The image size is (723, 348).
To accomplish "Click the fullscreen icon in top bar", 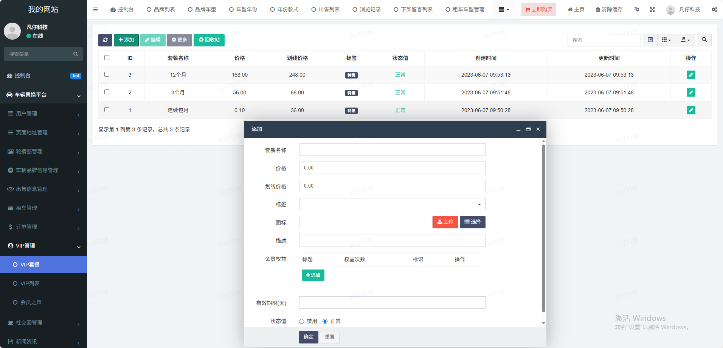I will pos(652,9).
